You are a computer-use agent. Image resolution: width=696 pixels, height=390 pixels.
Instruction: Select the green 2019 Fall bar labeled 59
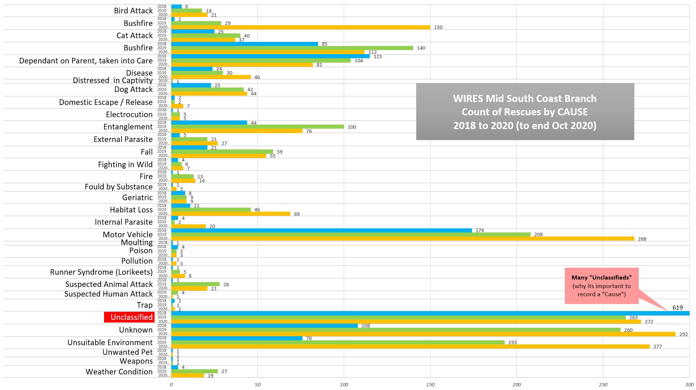222,152
